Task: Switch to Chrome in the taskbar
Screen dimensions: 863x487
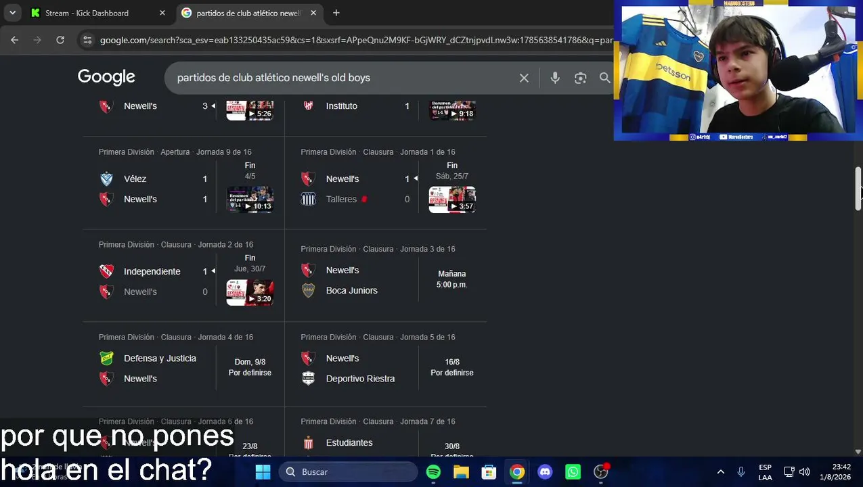Action: pos(516,472)
